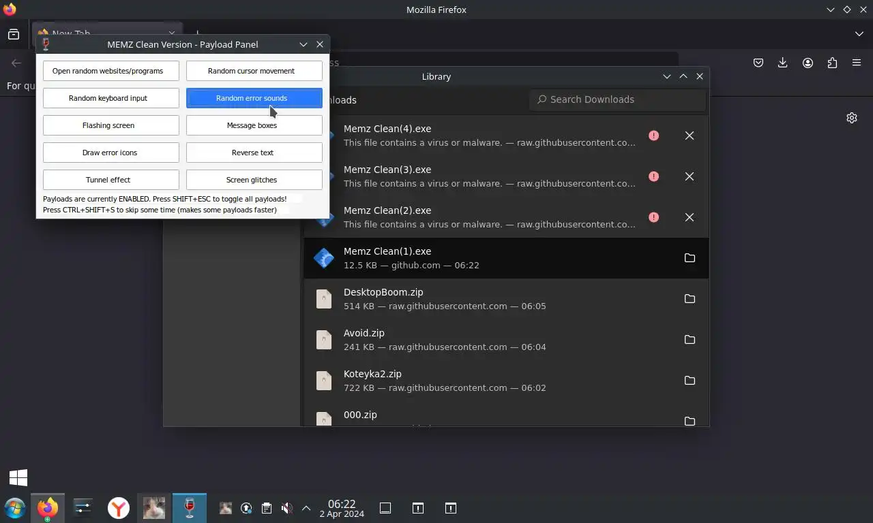Open new tab page settings gear

851,118
